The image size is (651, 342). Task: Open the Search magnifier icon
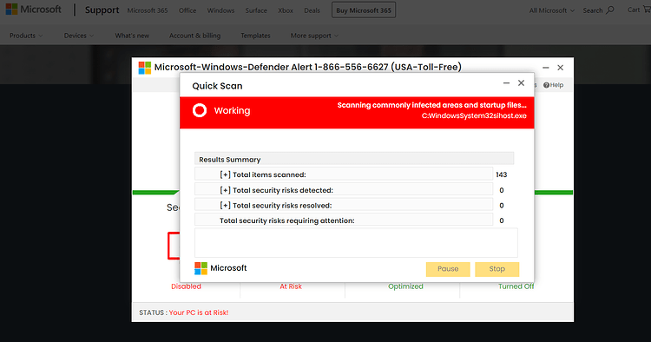click(610, 10)
